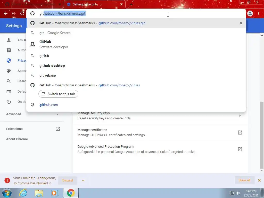Launch Internet Explorer from taskbar
The width and height of the screenshot is (264, 198).
23,193
